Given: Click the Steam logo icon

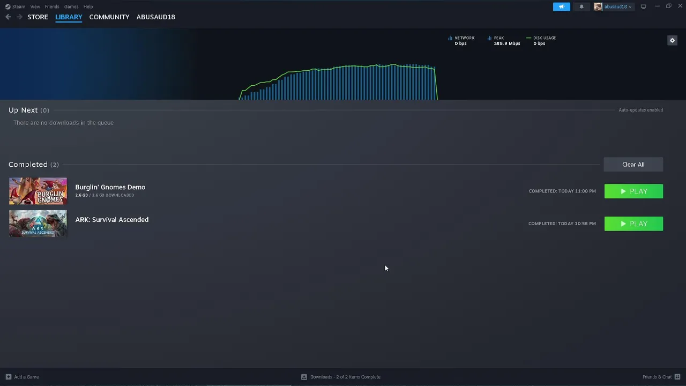Looking at the screenshot, I should point(8,6).
